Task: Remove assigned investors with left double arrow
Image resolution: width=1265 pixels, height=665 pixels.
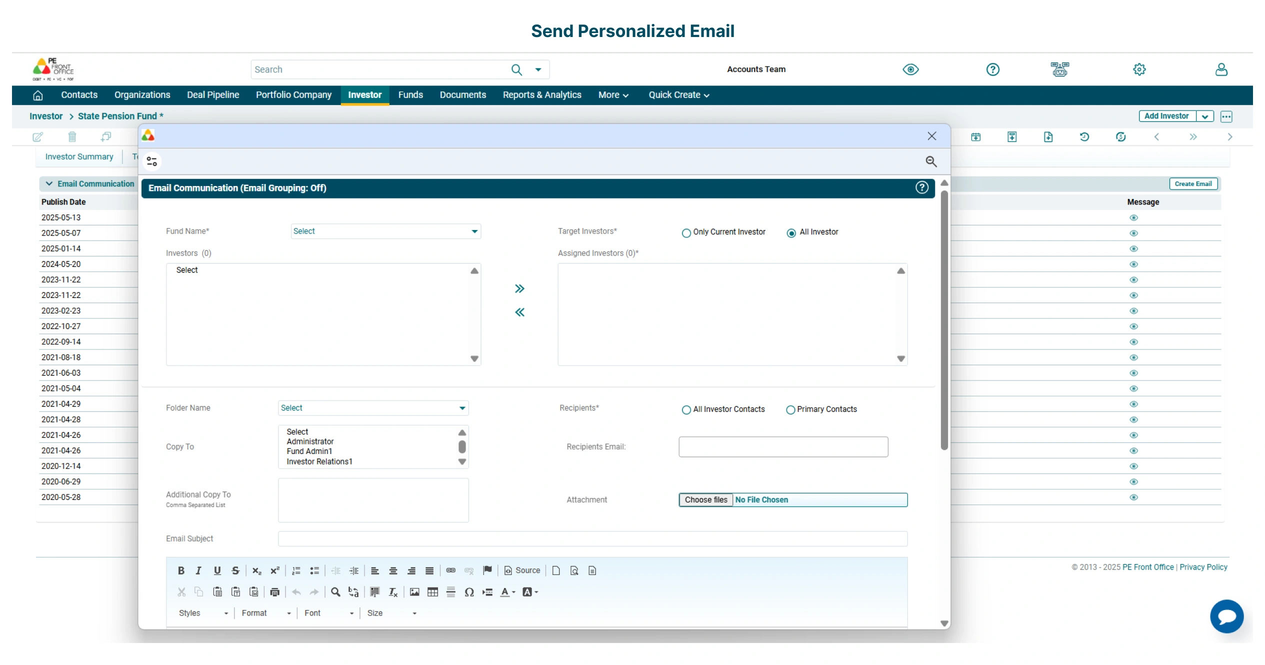Action: click(x=519, y=312)
